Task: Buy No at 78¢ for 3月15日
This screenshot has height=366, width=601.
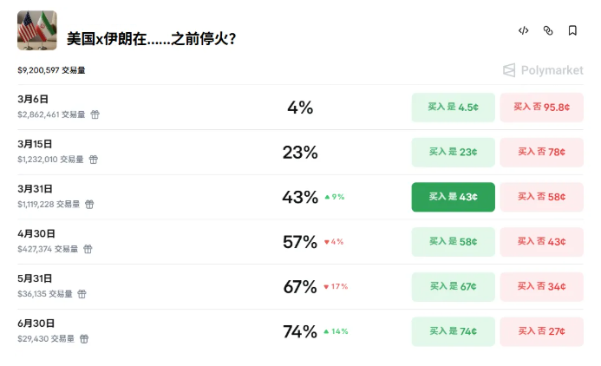Action: pos(541,152)
